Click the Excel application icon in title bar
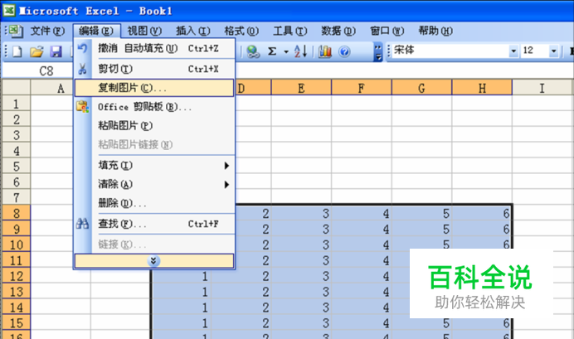574x339 pixels. pyautogui.click(x=9, y=10)
